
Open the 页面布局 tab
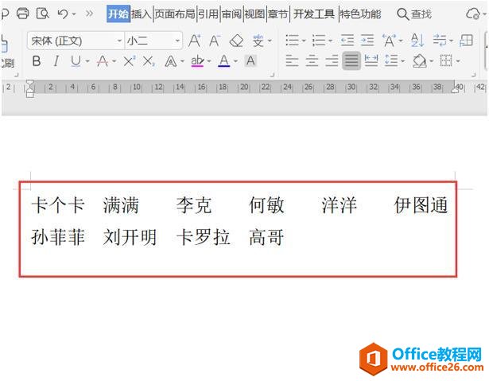(175, 14)
